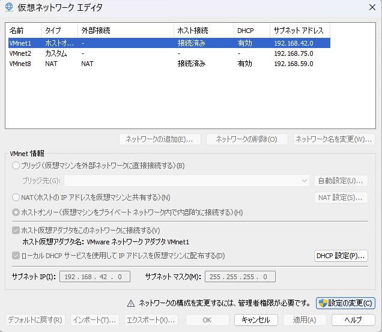Click the shield icon on 設定の変更 button

[x=323, y=303]
